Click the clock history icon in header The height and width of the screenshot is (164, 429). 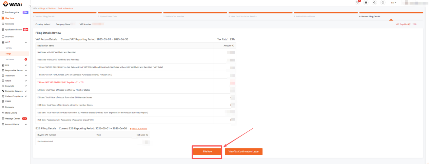[383, 2]
